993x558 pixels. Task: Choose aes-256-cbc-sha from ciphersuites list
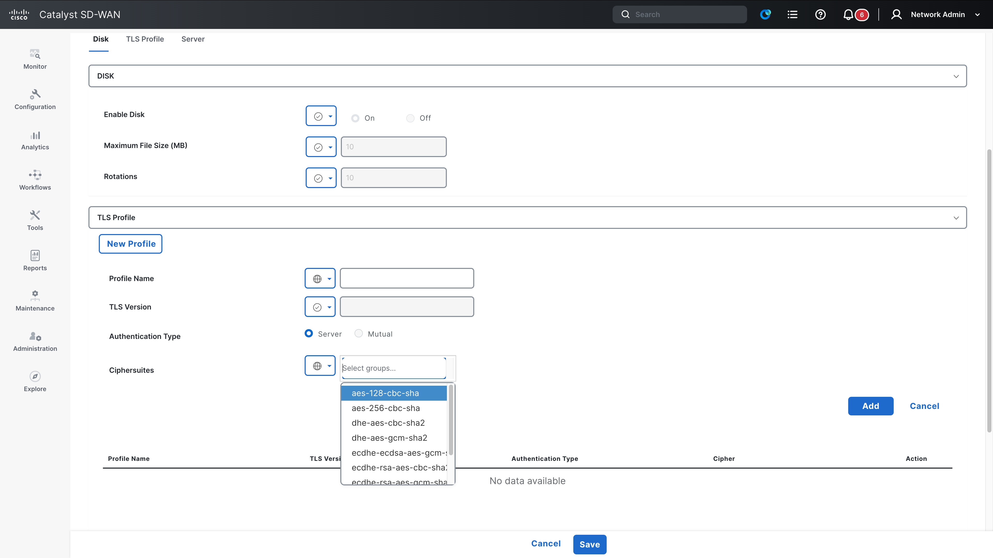click(x=386, y=408)
